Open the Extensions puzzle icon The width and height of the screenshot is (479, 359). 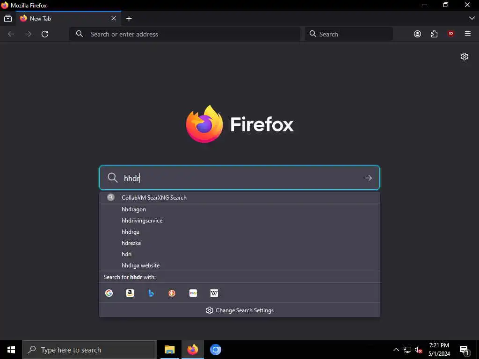[x=434, y=34]
